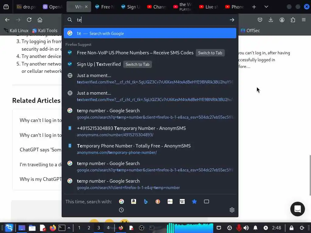This screenshot has height=233, width=311.
Task: Open a new browser tab
Action: 254,7
